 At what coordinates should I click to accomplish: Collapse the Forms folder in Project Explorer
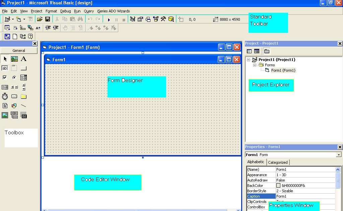255,65
